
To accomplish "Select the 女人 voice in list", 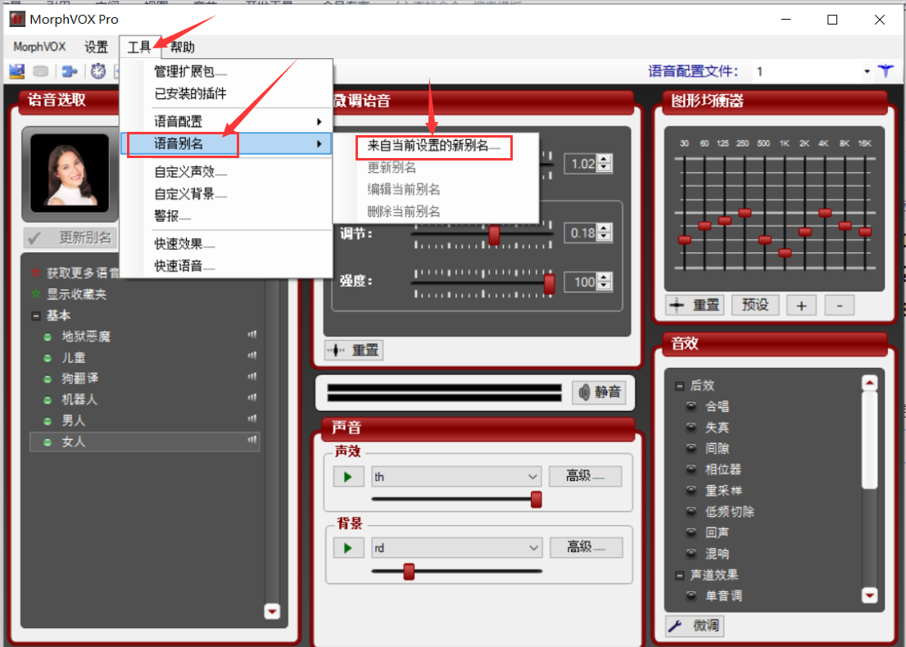I will 144,442.
